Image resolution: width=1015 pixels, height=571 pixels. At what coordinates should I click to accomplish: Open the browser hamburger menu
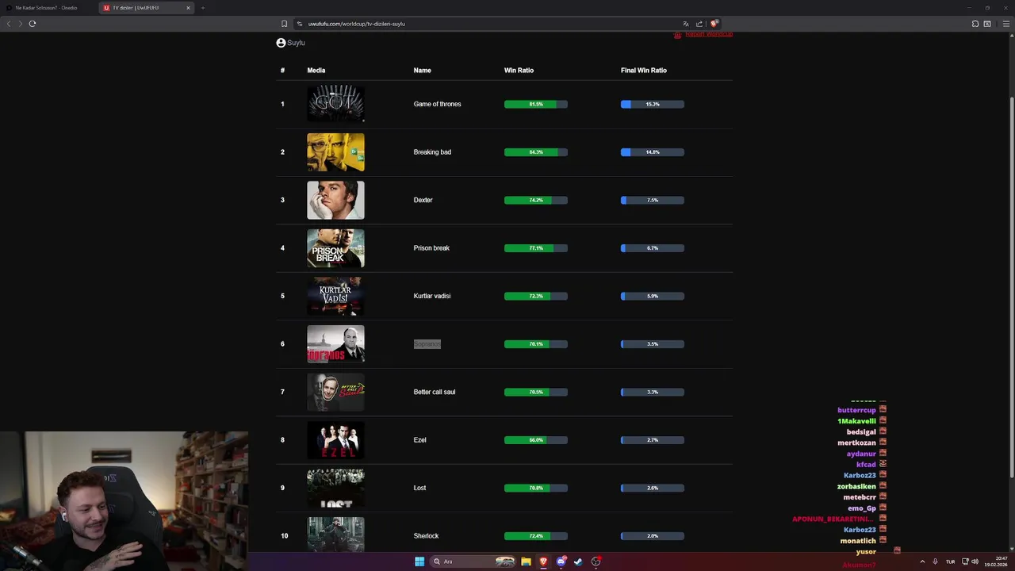(1005, 24)
